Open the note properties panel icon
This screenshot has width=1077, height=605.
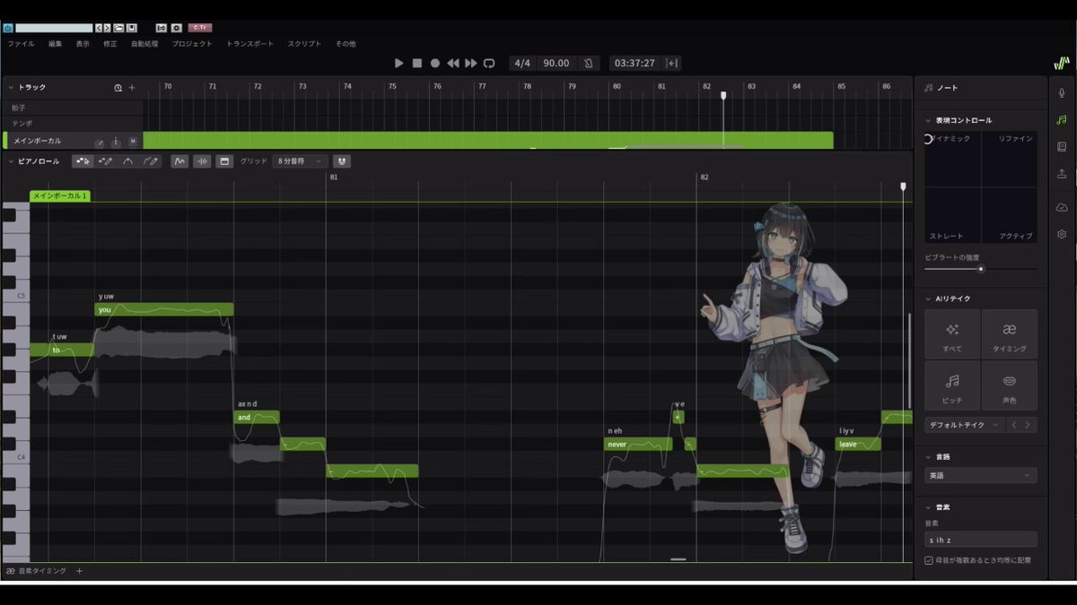[1062, 119]
